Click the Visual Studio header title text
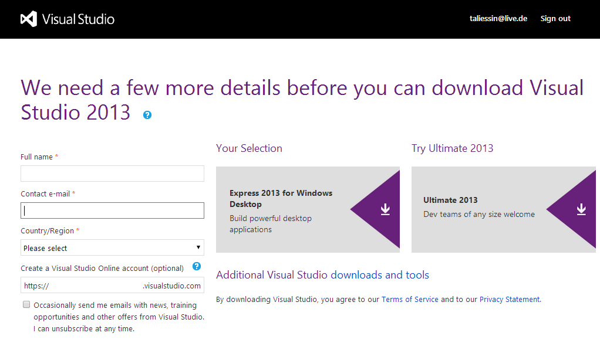 pos(78,19)
